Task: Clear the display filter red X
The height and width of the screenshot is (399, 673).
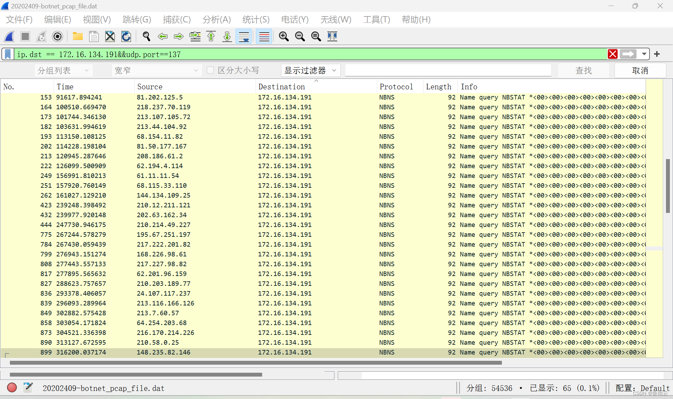Action: tap(613, 54)
